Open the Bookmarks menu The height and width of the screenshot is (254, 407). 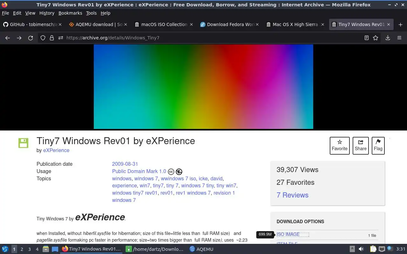point(70,13)
